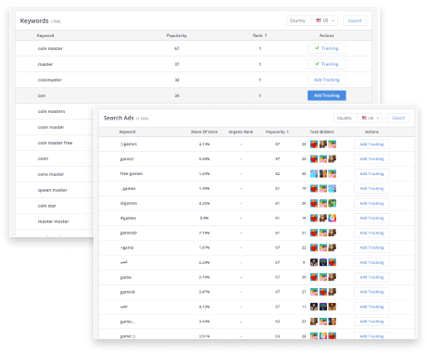Click US flag icon in Keywords panel
This screenshot has width=427, height=353.
pyautogui.click(x=319, y=20)
